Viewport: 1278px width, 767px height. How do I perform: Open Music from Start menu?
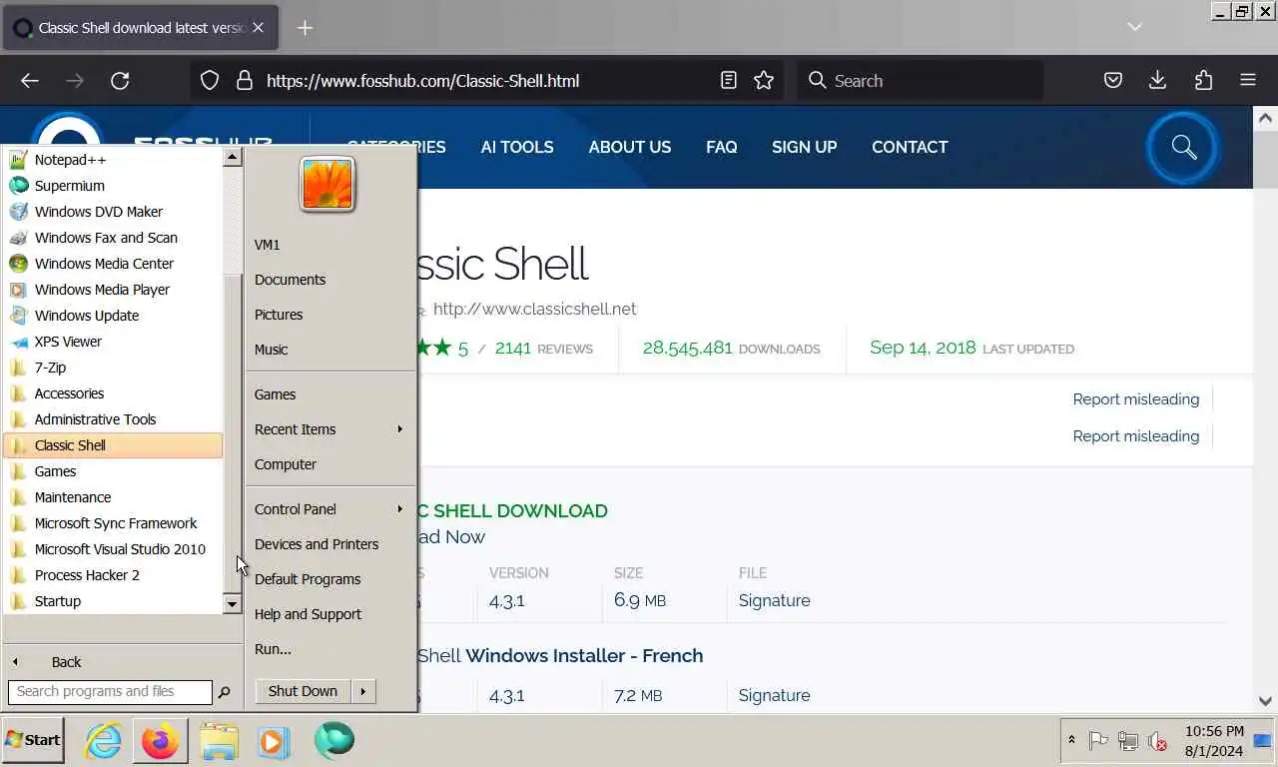point(330,350)
